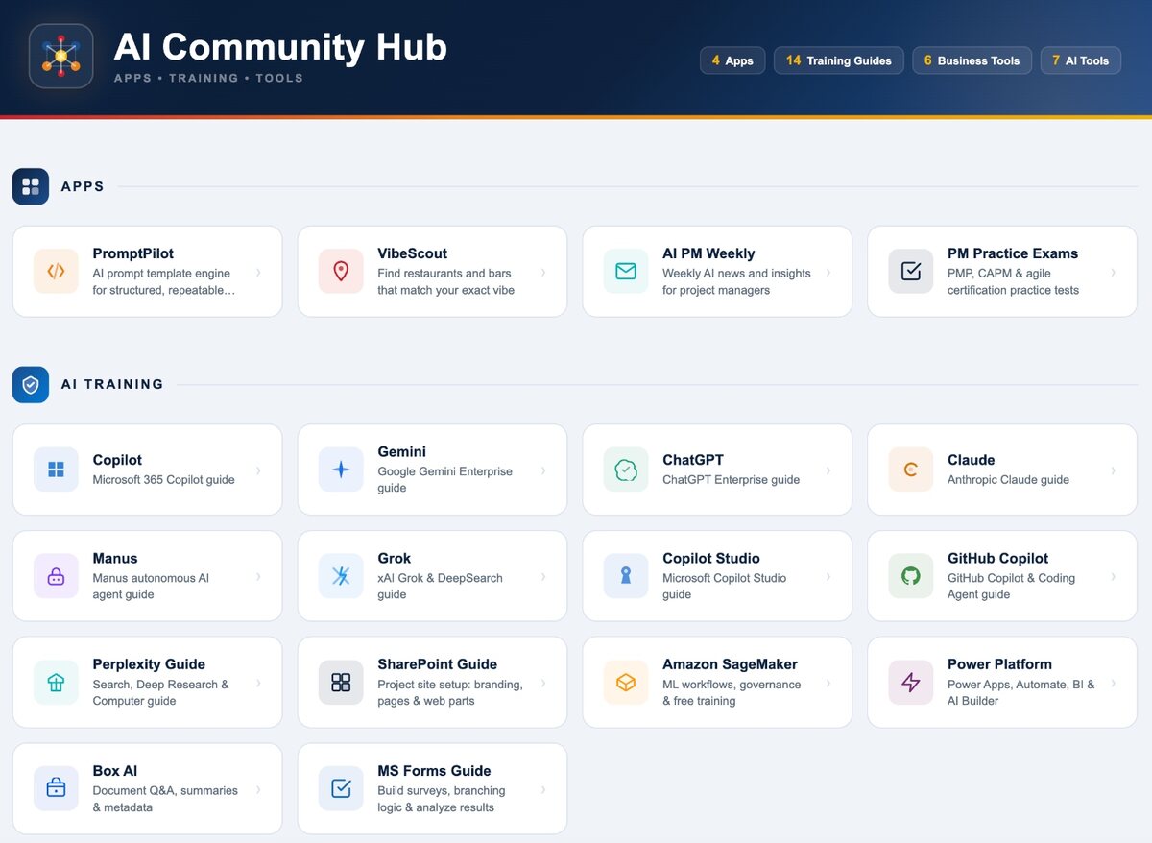
Task: Click the PromptPilot card chevron arrow
Action: point(258,273)
